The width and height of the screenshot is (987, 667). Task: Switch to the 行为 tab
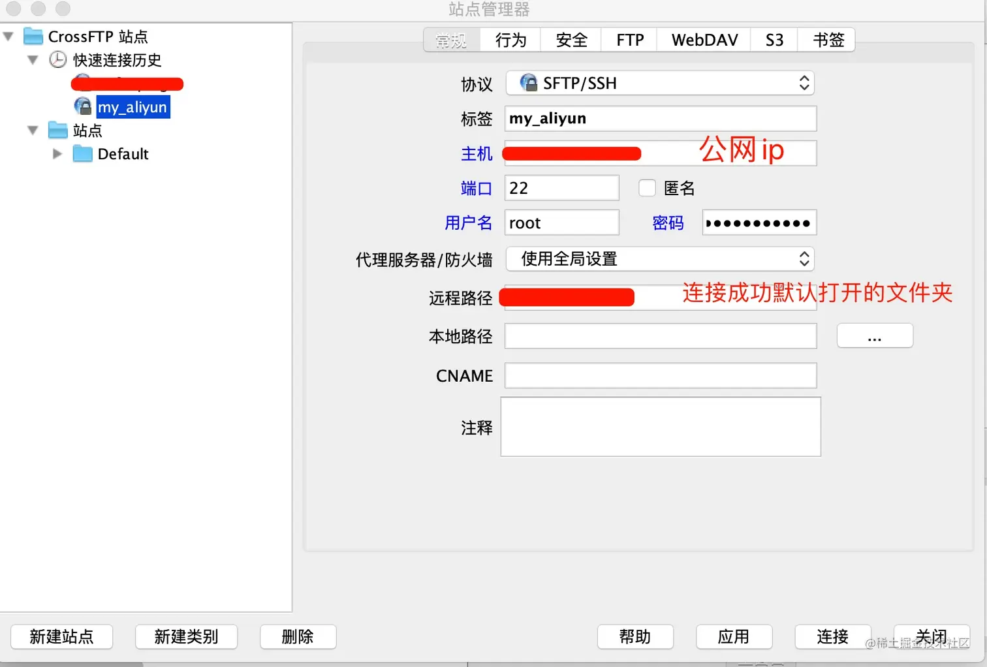point(510,40)
